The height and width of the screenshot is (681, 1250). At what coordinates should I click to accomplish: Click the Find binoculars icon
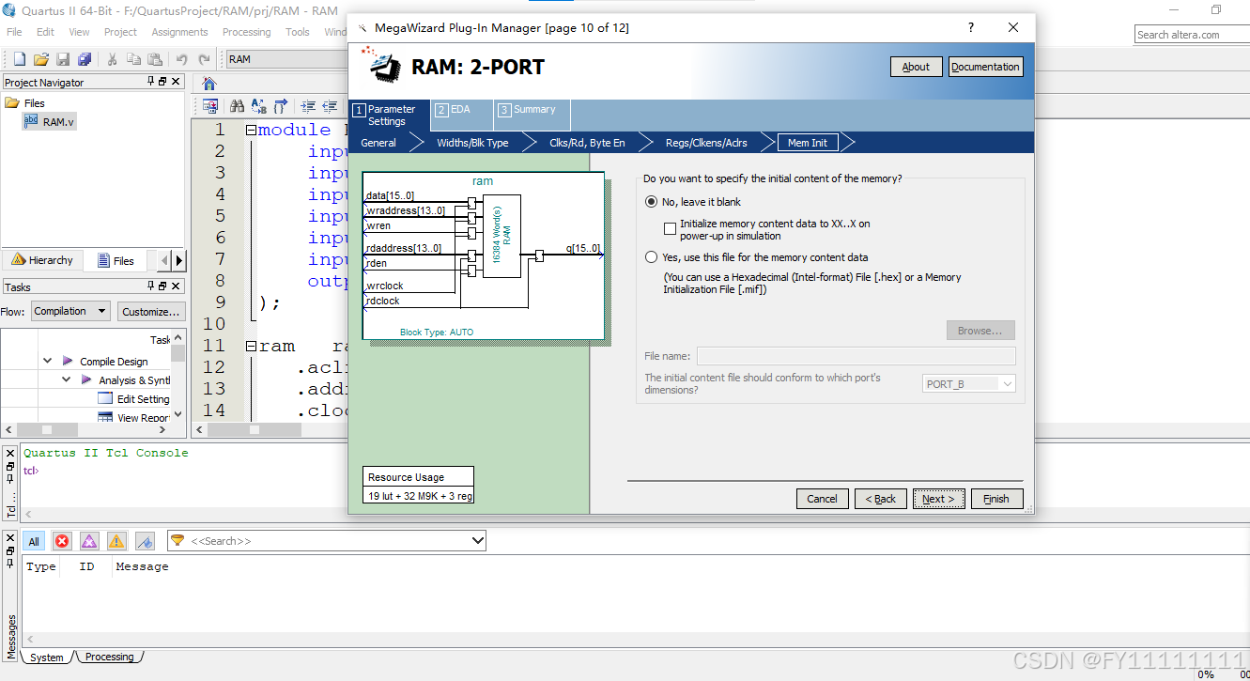coord(238,106)
